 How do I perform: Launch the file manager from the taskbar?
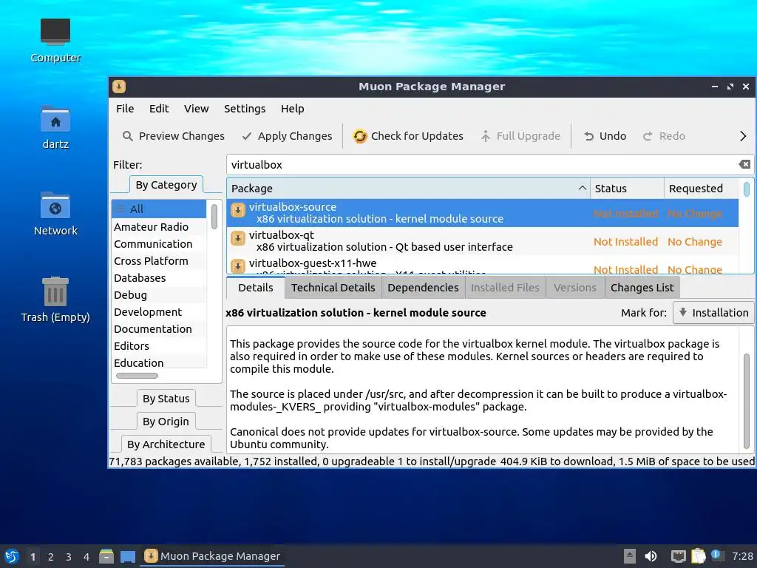[106, 556]
